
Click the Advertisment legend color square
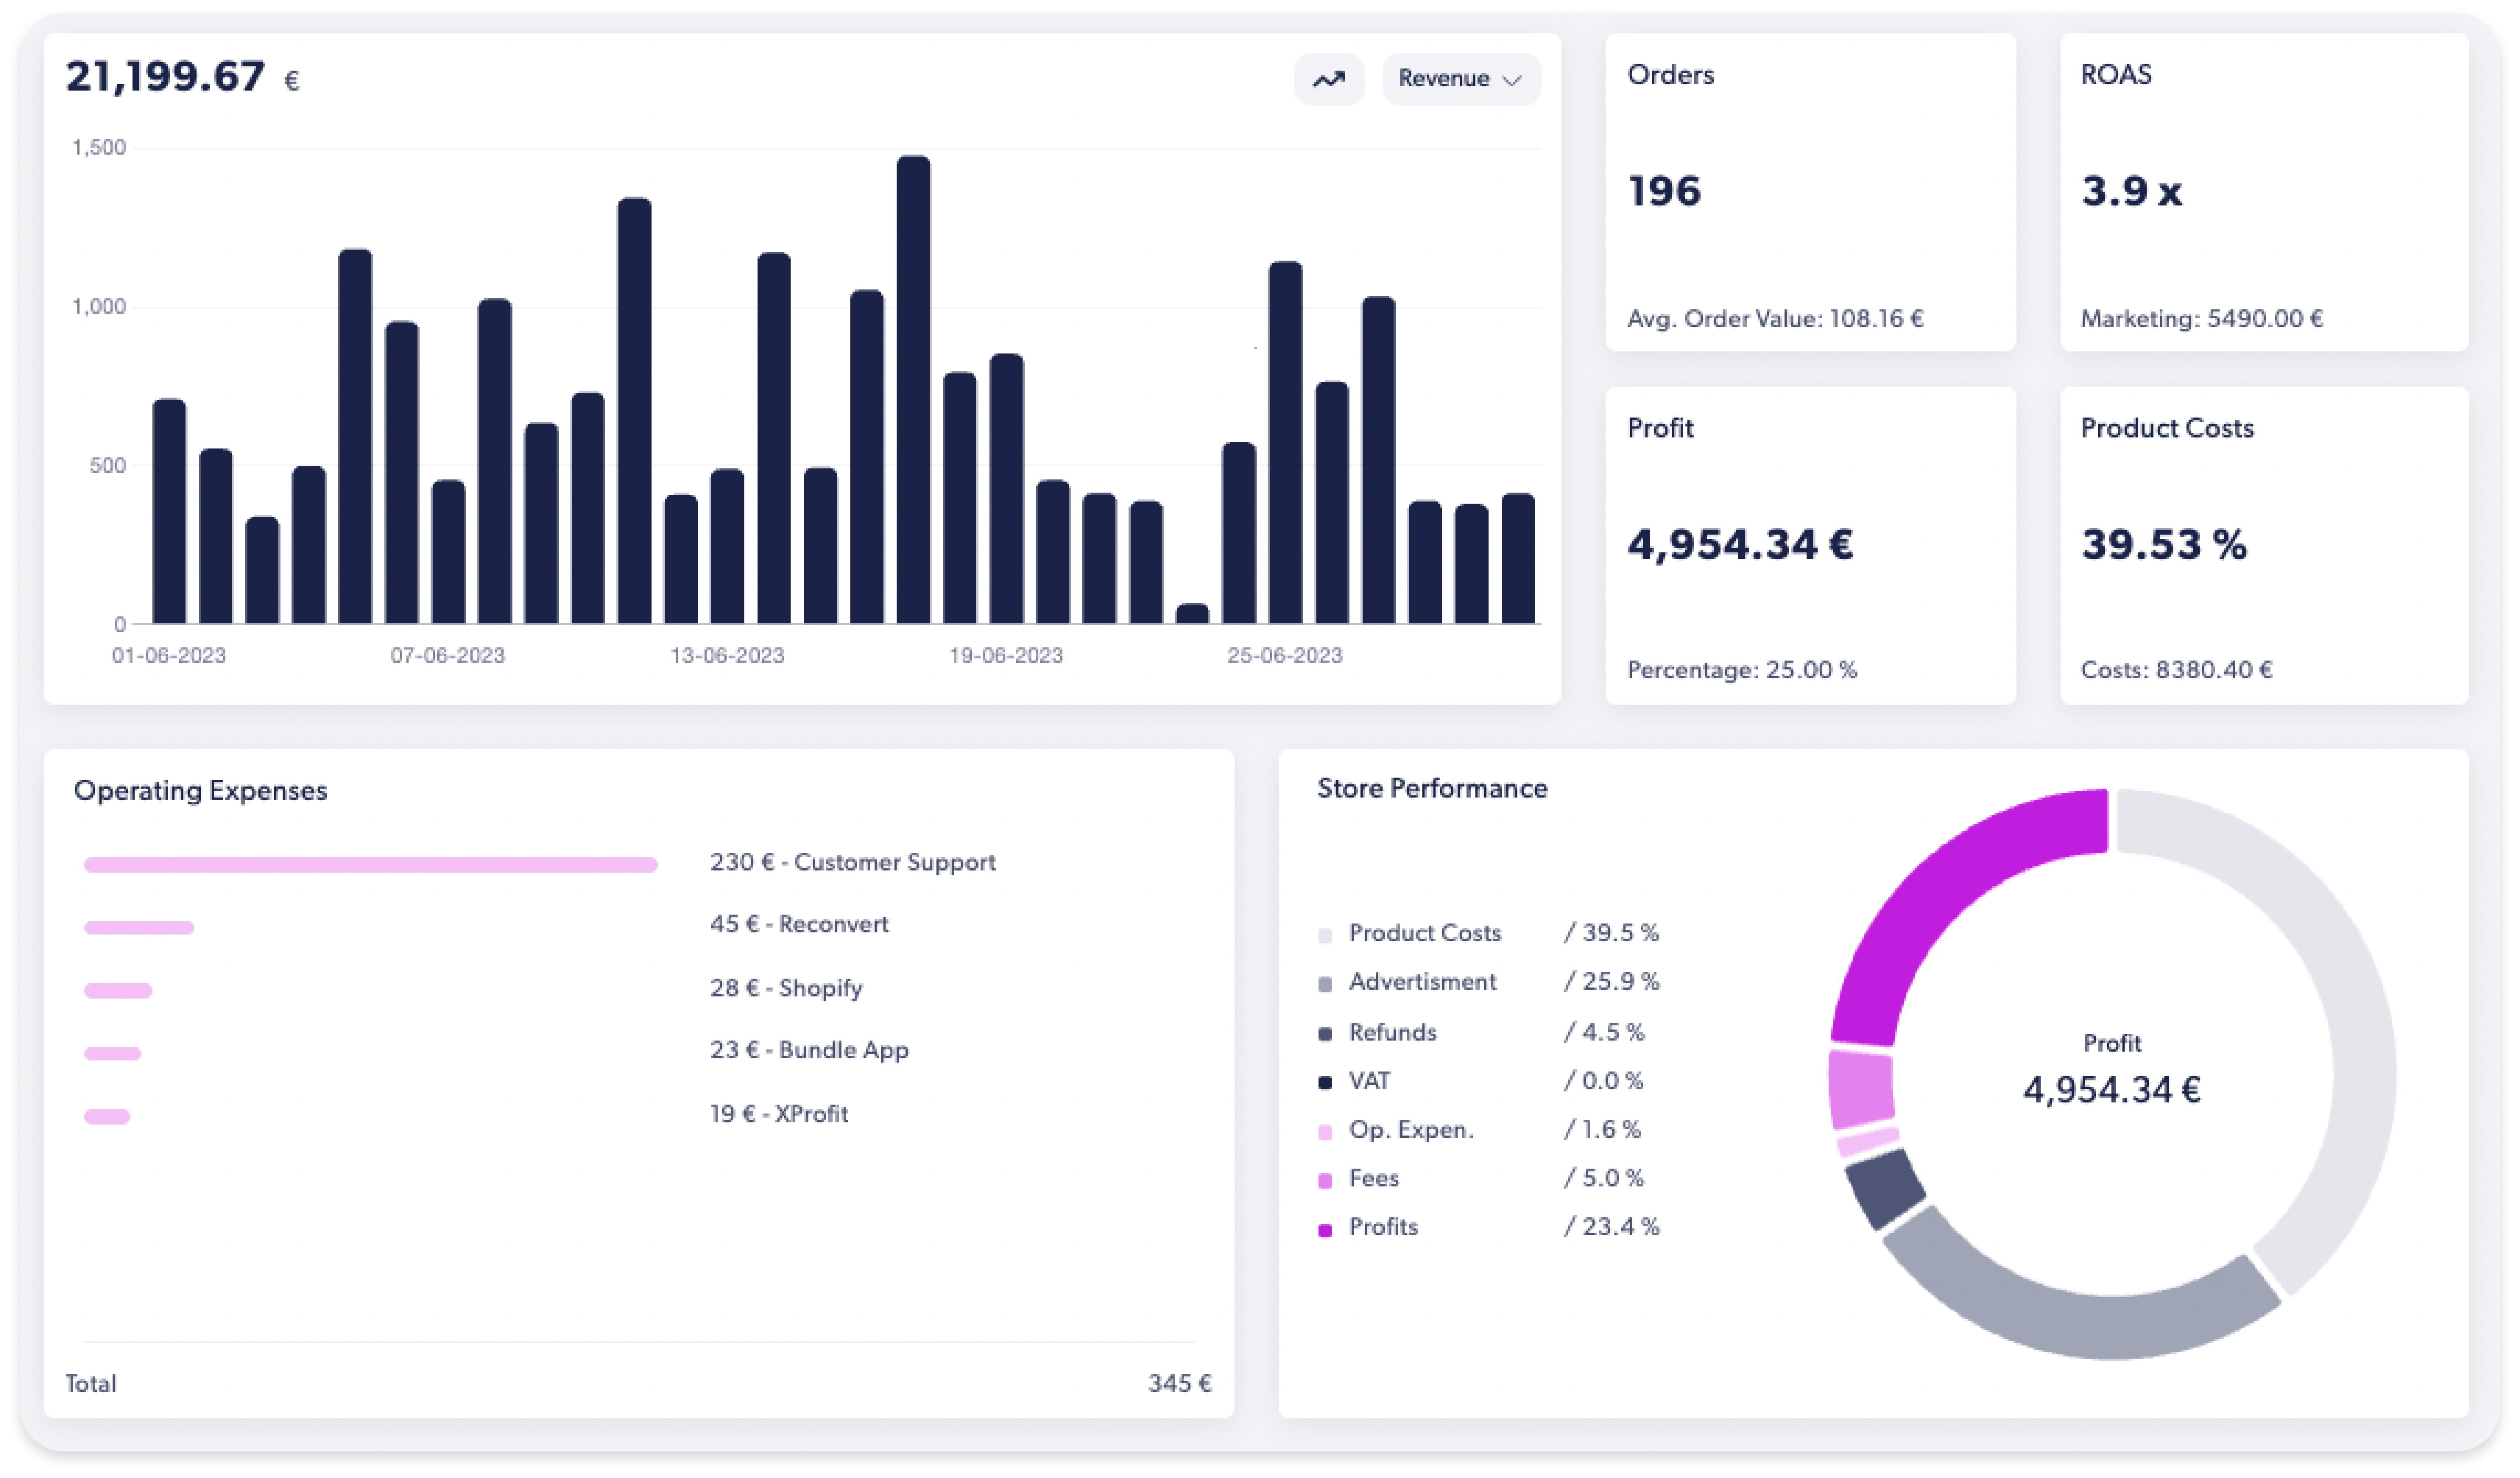tap(1325, 984)
